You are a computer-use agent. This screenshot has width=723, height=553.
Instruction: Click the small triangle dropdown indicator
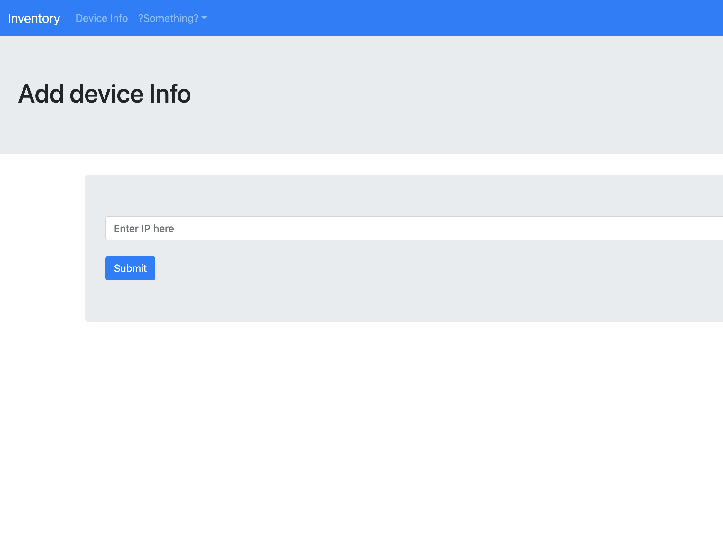coord(204,18)
